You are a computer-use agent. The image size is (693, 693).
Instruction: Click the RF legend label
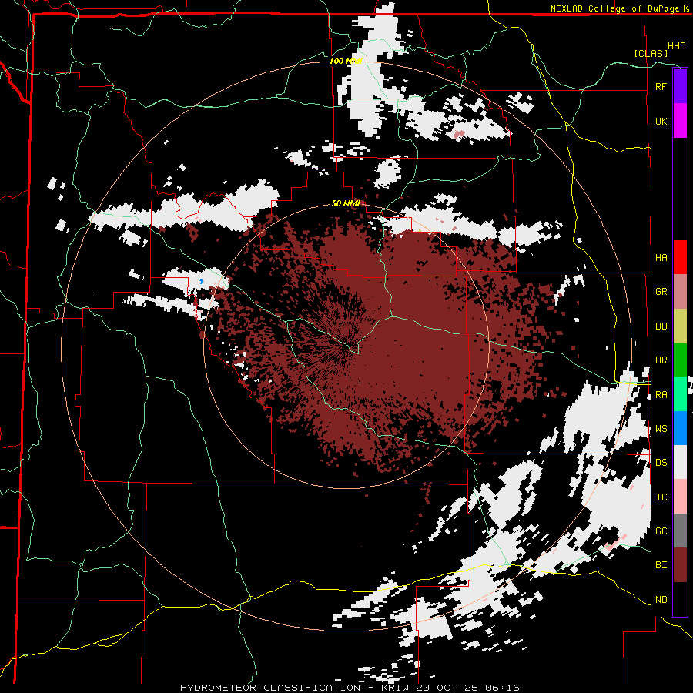[x=661, y=86]
